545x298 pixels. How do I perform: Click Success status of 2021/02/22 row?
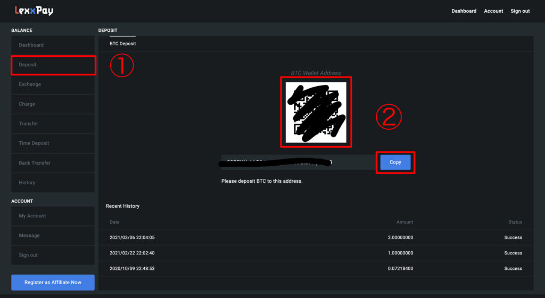513,253
